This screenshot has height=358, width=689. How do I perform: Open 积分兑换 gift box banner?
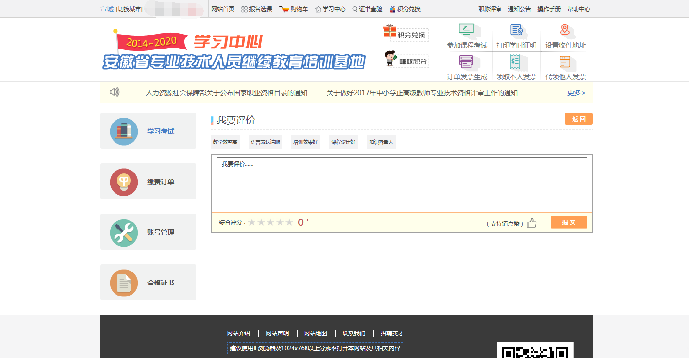(x=406, y=34)
